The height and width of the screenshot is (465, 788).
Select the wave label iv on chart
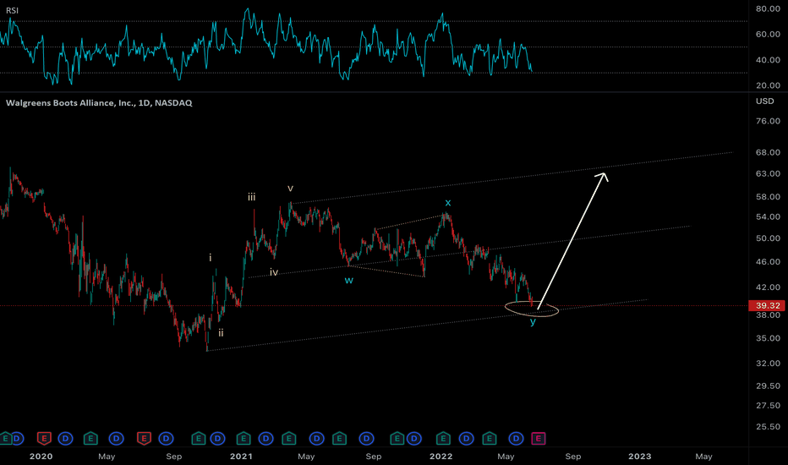click(x=274, y=272)
